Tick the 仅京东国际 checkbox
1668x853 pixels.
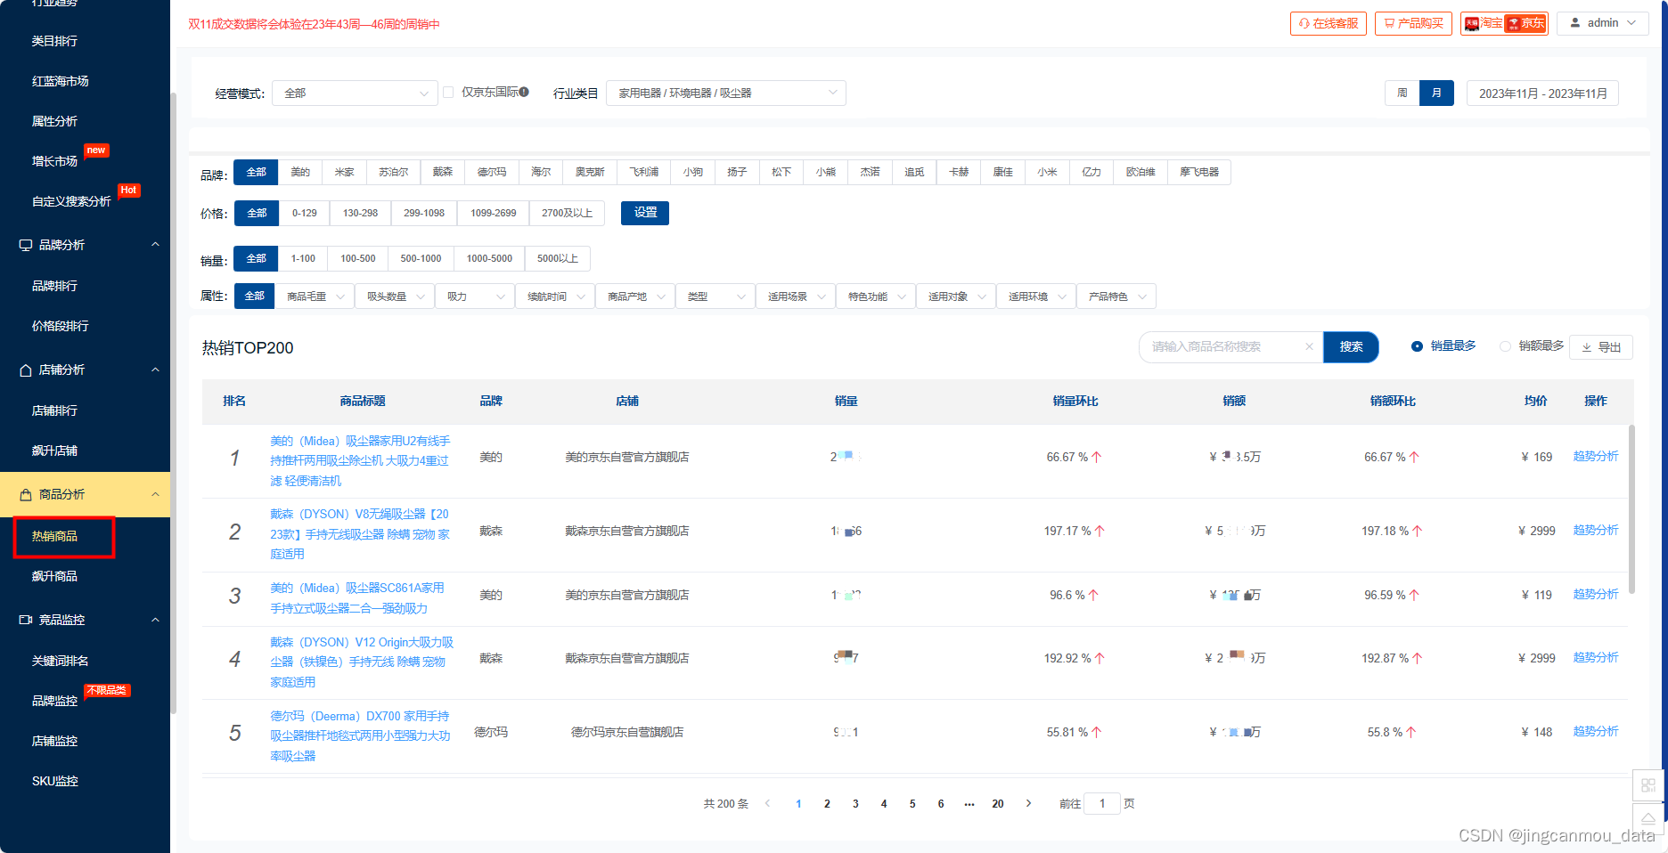[448, 92]
